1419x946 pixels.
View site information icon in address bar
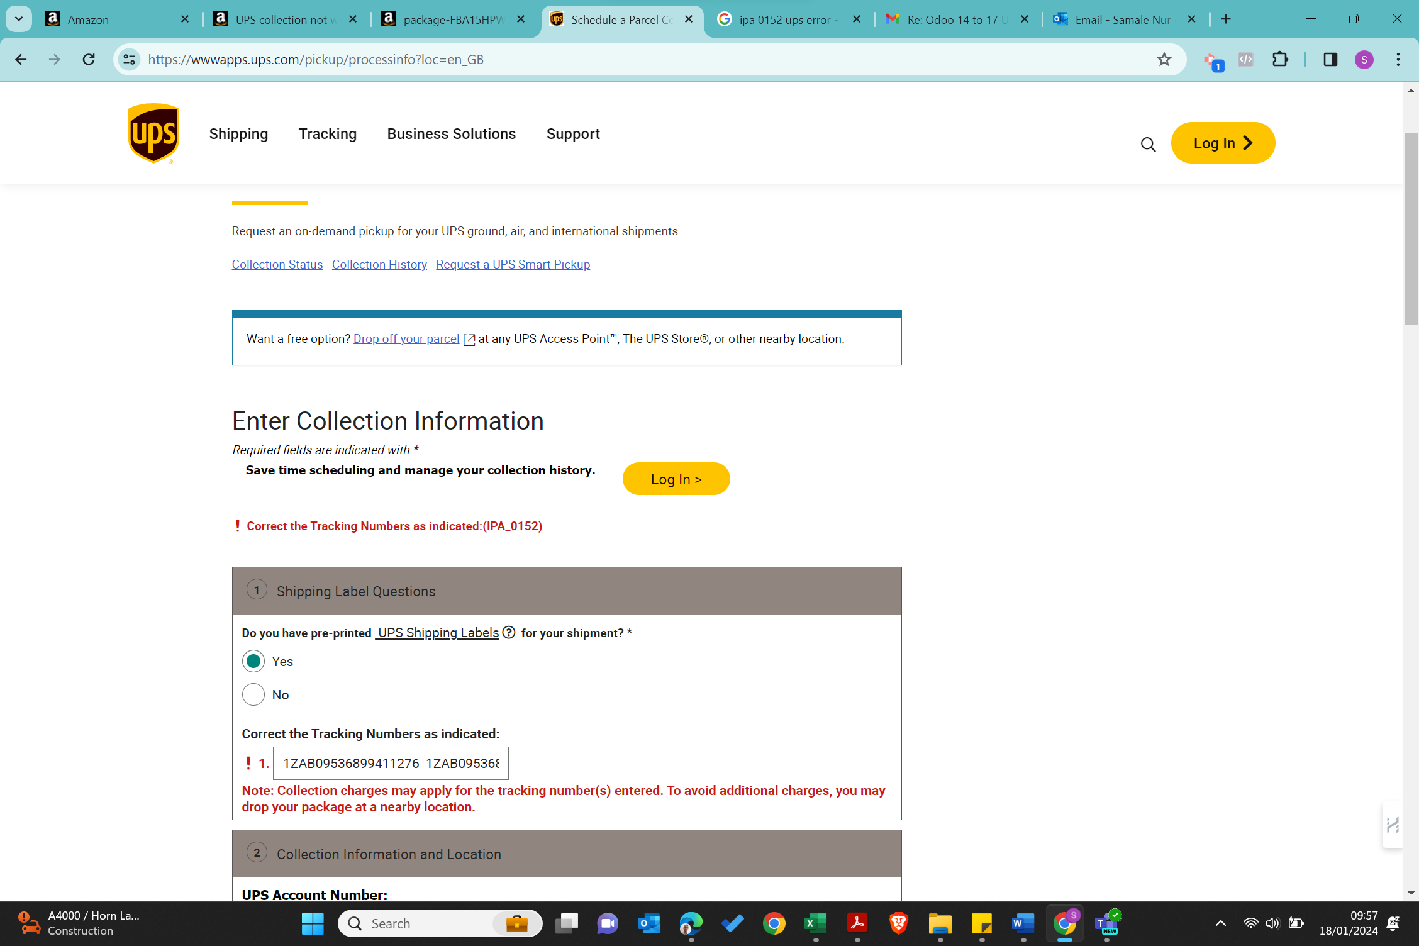coord(129,59)
